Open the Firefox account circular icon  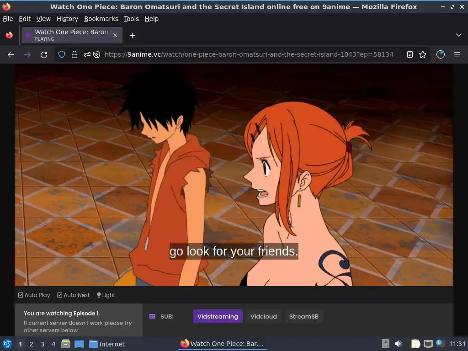tap(441, 55)
